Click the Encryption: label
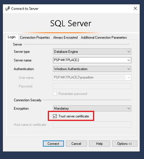Image resolution: width=144 pixels, height=159 pixels. coord(21,108)
